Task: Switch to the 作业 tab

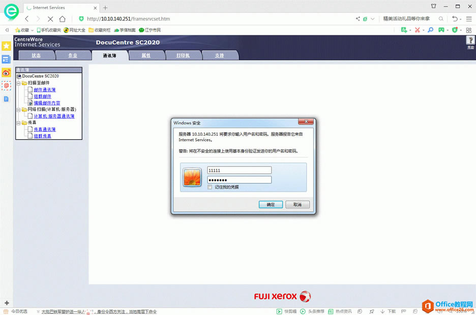Action: pos(73,55)
